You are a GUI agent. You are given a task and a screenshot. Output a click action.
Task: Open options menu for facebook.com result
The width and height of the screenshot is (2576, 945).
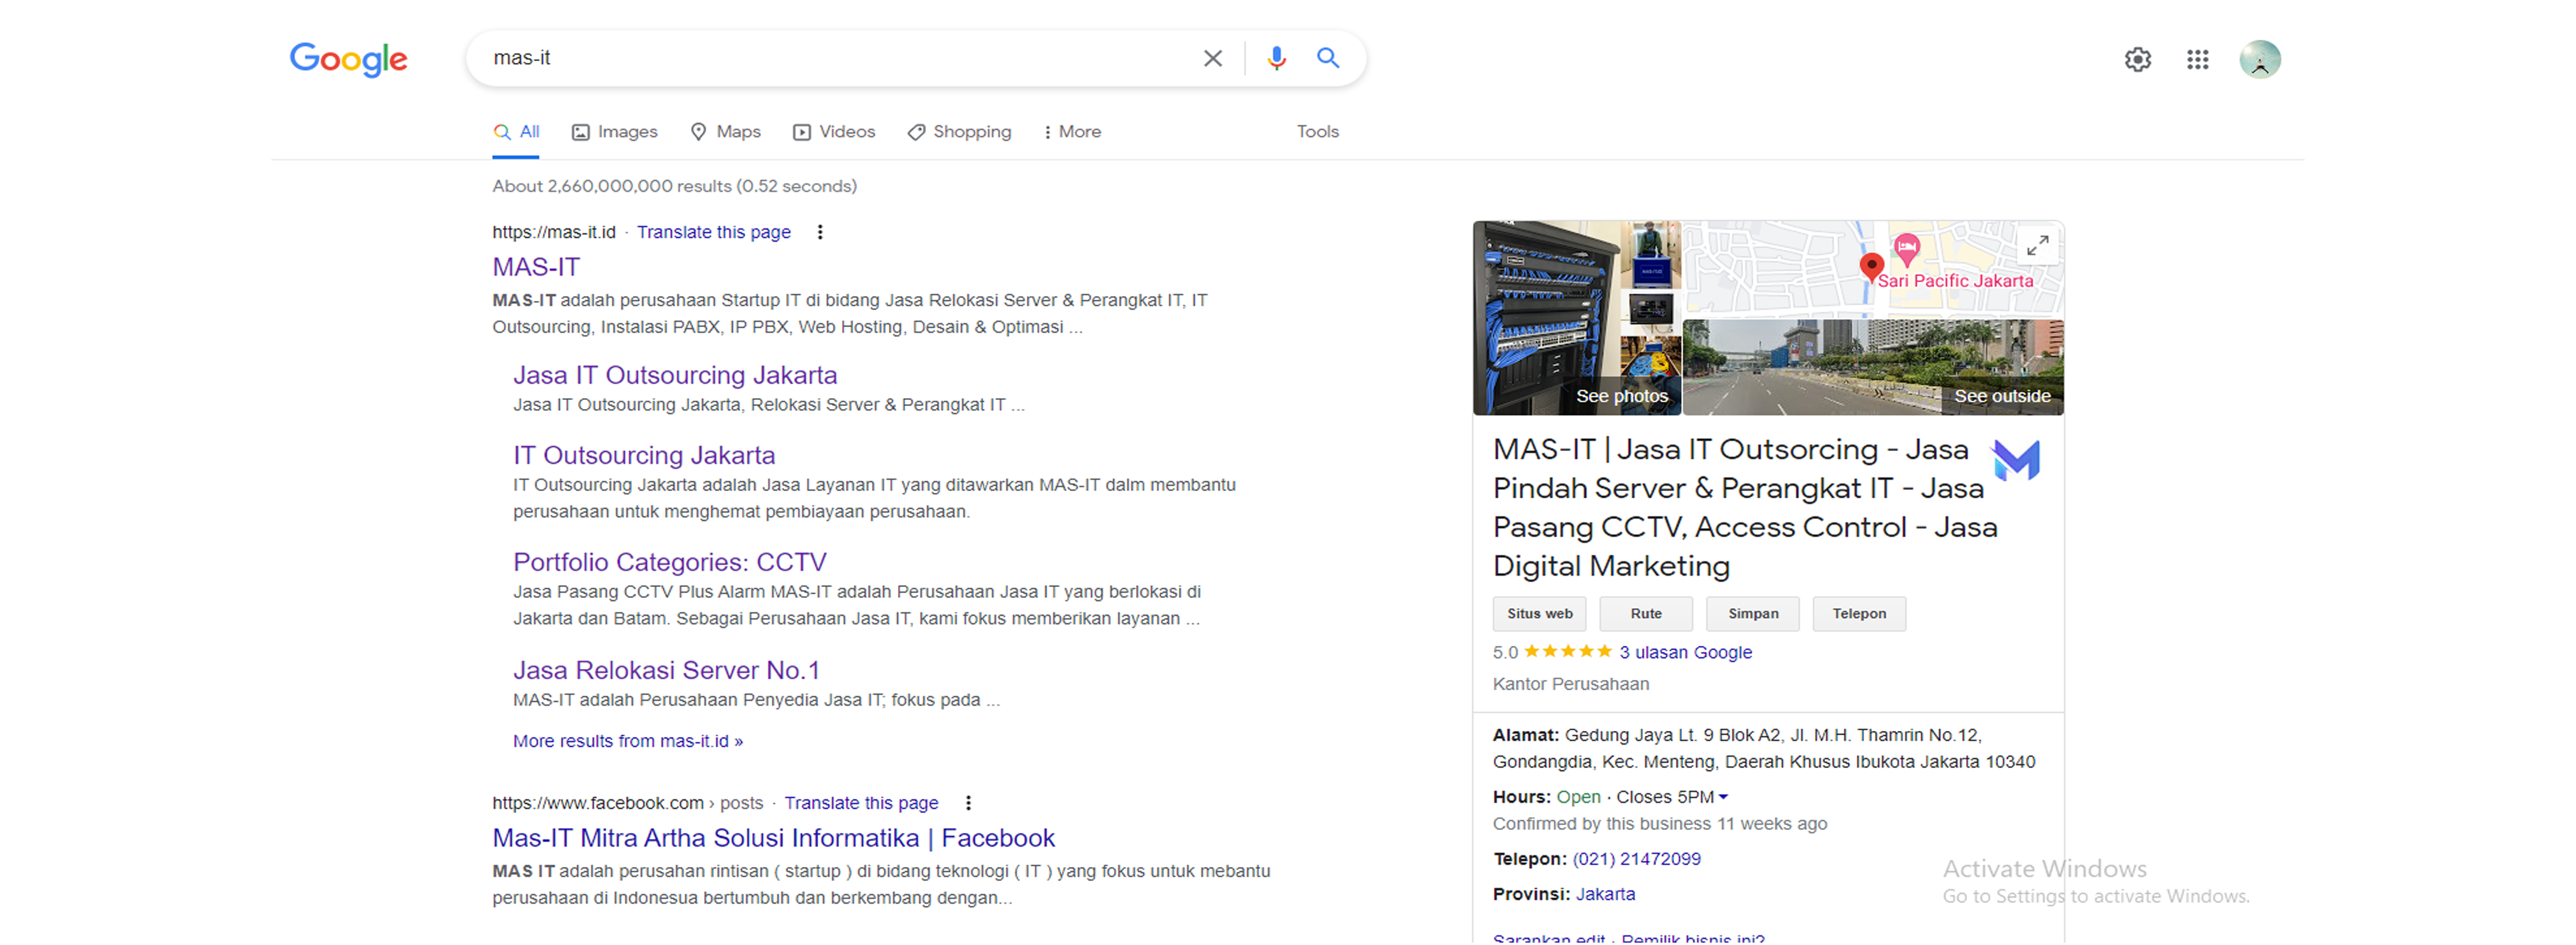pos(968,803)
